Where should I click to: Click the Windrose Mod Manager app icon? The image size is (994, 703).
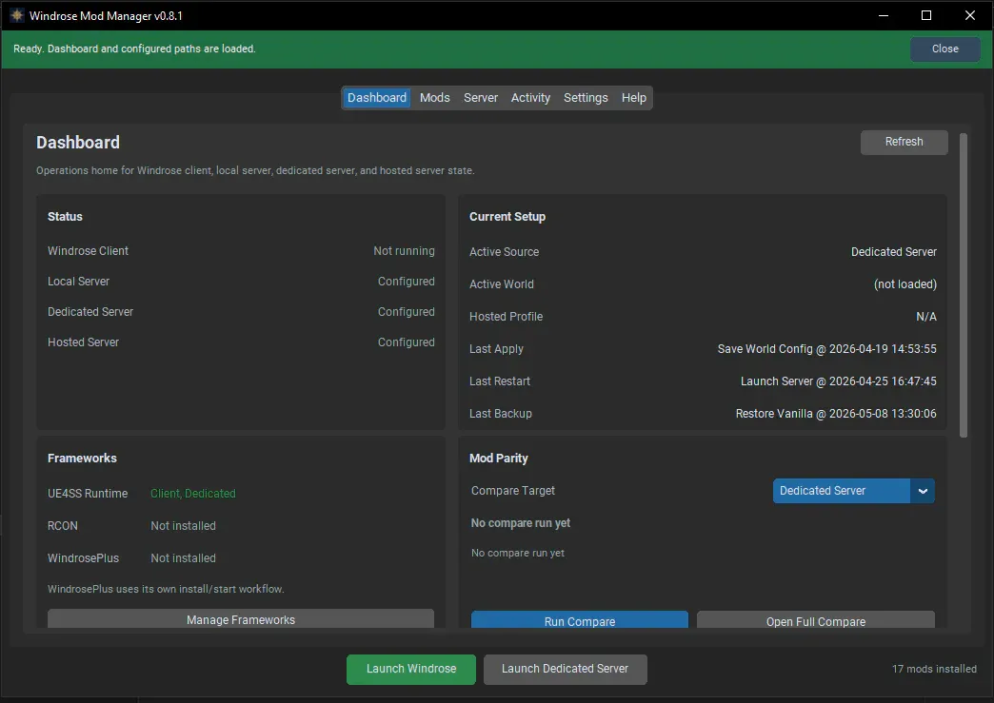point(16,15)
